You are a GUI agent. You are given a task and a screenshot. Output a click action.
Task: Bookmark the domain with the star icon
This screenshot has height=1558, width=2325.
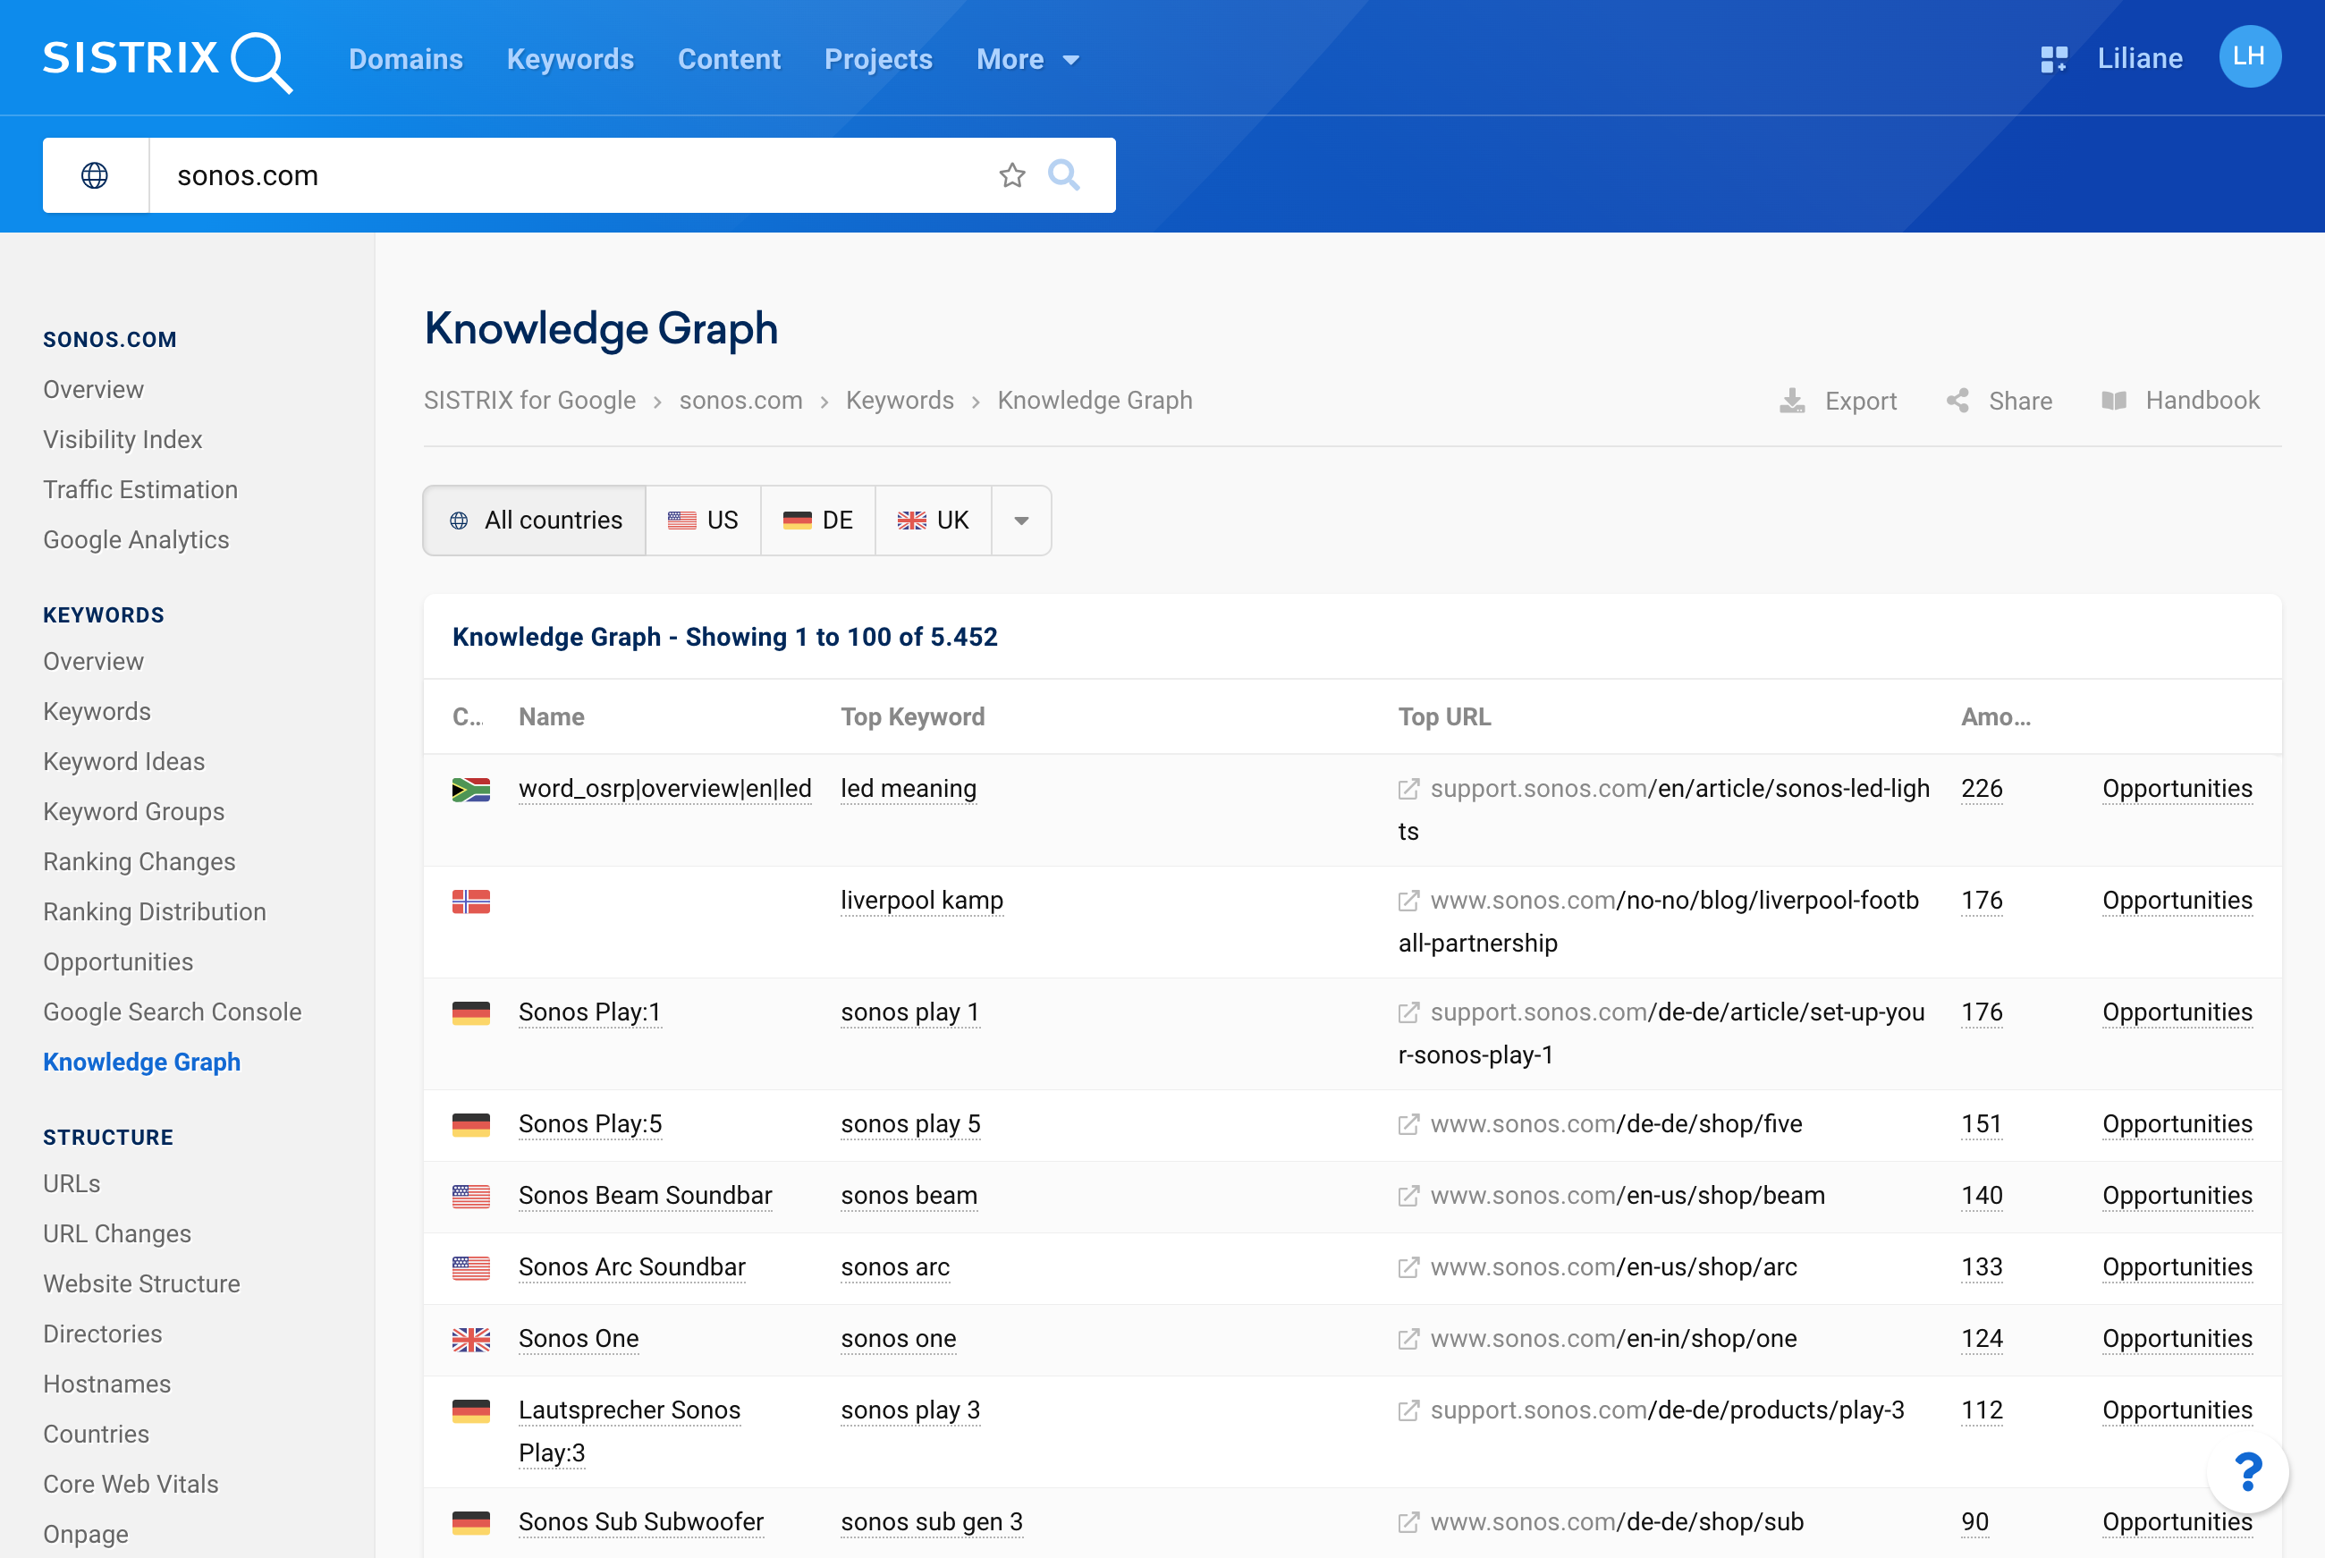(1012, 176)
